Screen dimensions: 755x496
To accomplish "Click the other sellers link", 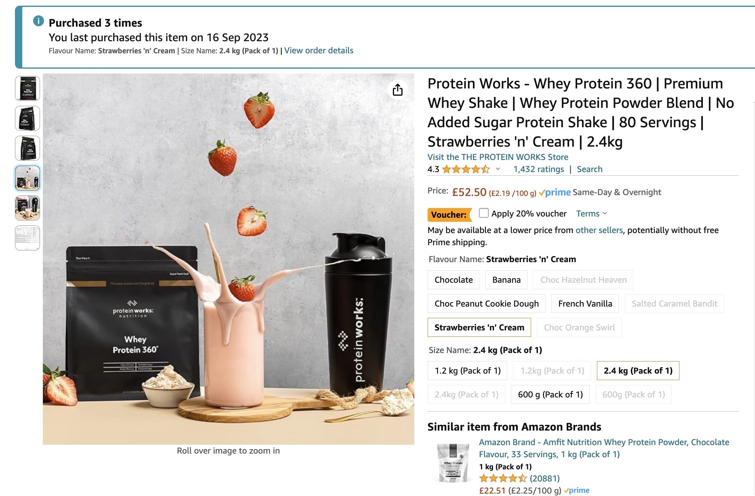I will tap(599, 230).
